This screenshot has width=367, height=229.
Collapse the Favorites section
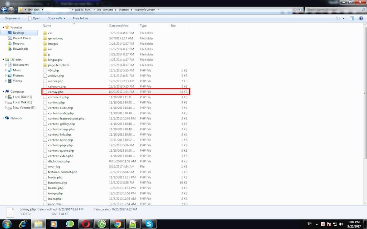(3, 27)
